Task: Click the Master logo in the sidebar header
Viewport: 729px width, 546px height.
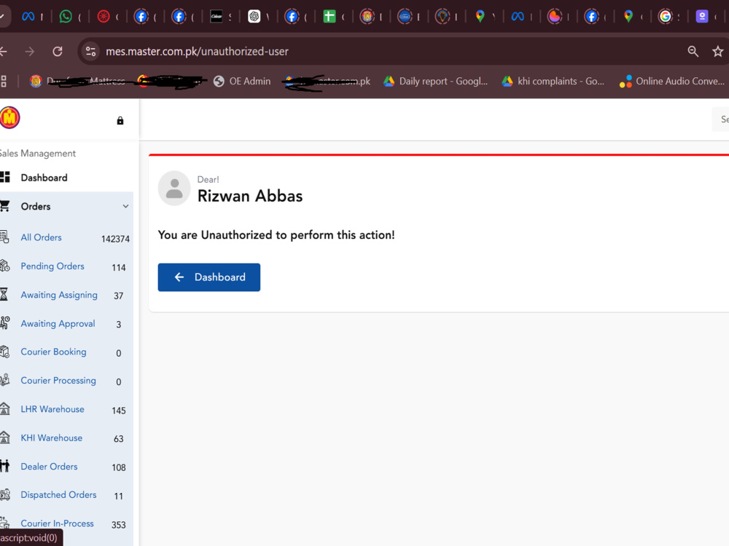Action: [x=9, y=117]
